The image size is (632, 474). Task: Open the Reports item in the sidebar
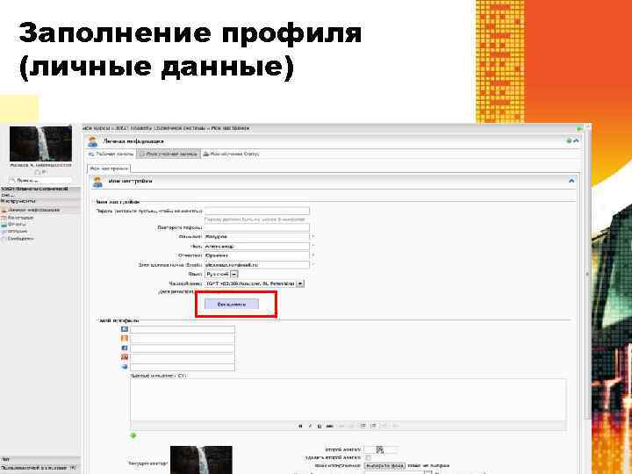(14, 225)
